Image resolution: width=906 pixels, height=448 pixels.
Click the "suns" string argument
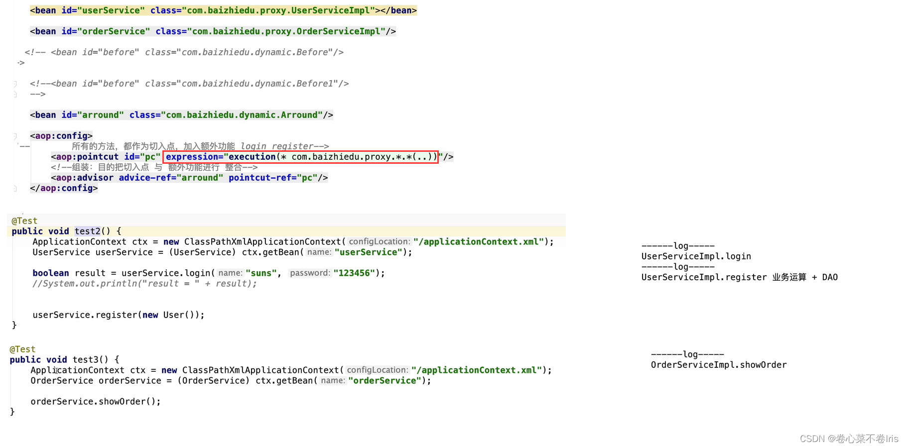tap(261, 273)
